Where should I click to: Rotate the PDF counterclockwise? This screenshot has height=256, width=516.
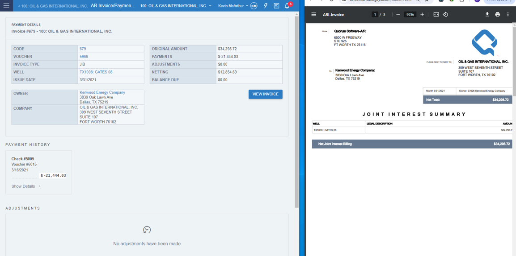[445, 14]
